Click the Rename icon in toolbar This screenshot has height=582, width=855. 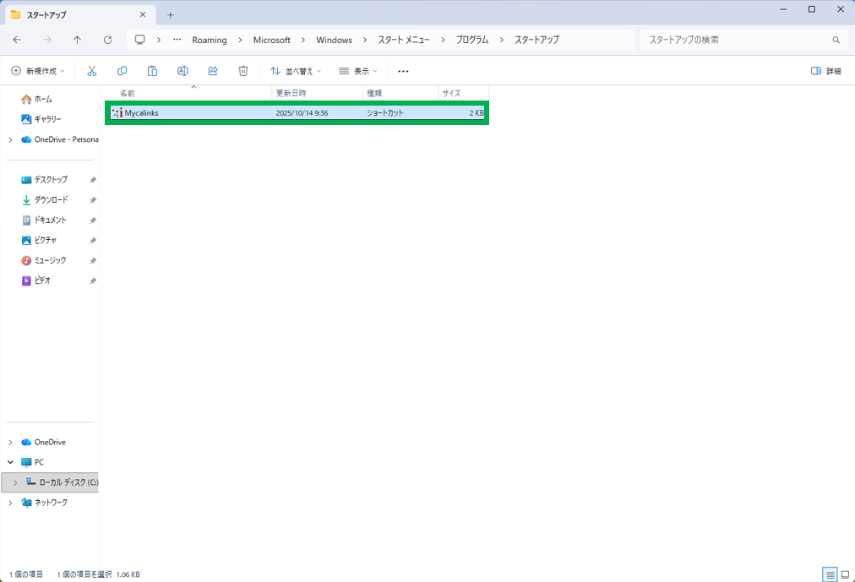click(x=182, y=71)
